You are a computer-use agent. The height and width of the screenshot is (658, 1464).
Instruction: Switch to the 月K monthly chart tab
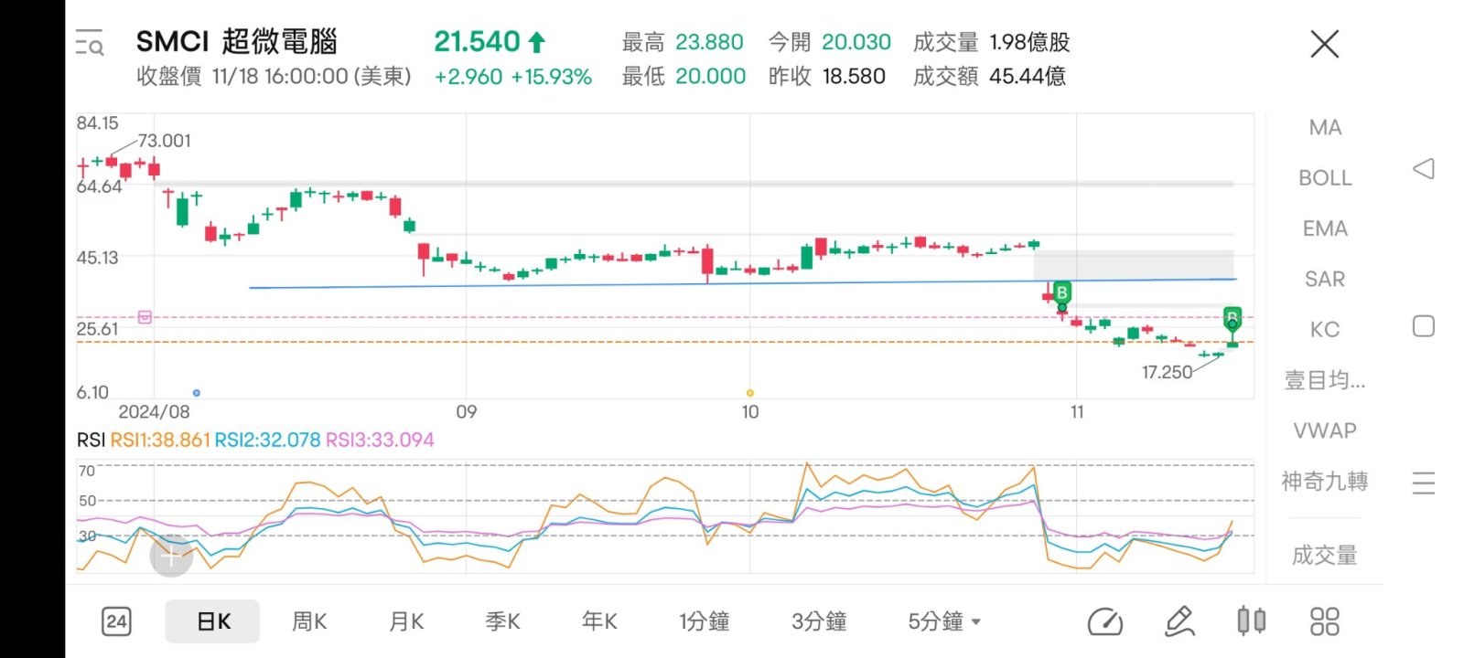[406, 621]
